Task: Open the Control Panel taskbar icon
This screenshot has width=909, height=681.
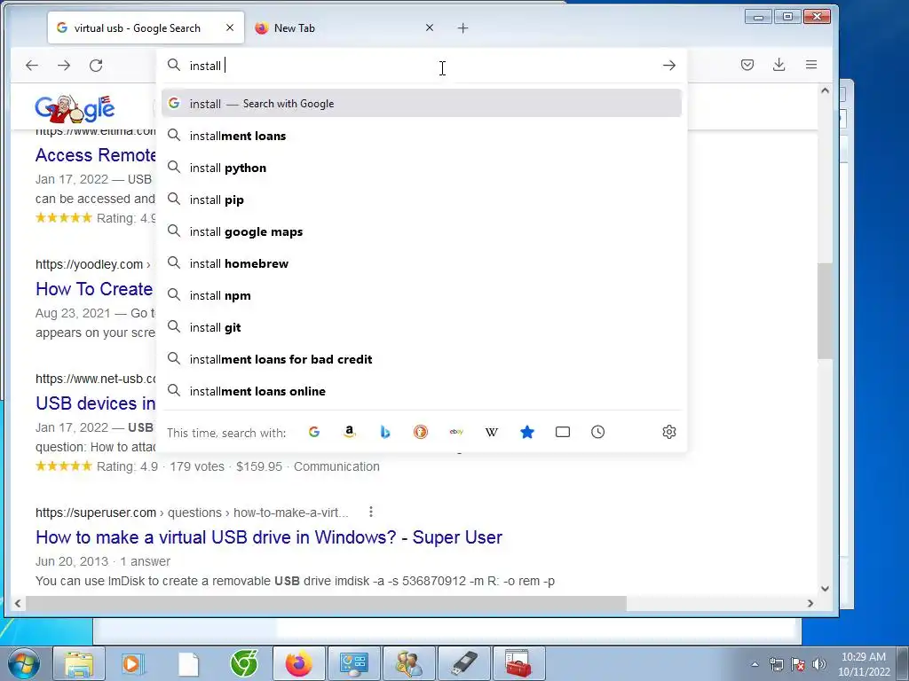Action: pyautogui.click(x=353, y=663)
